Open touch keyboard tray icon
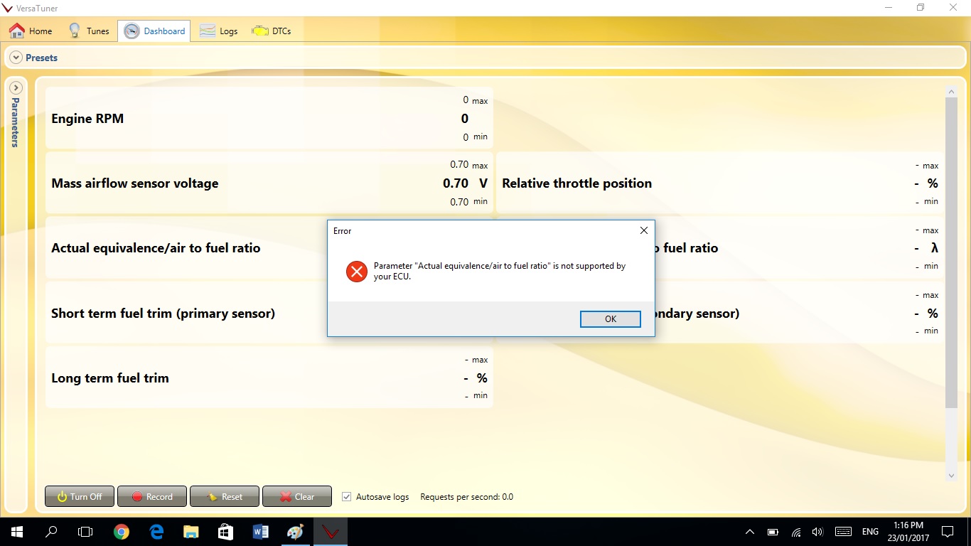 [x=843, y=532]
